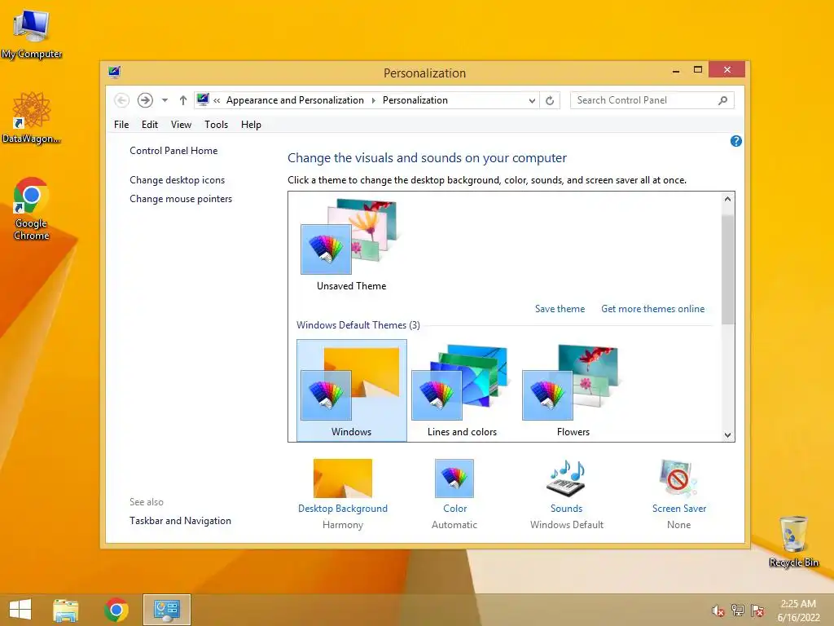Screen dimensions: 834x626
Task: Select the Flowers theme
Action: click(573, 390)
